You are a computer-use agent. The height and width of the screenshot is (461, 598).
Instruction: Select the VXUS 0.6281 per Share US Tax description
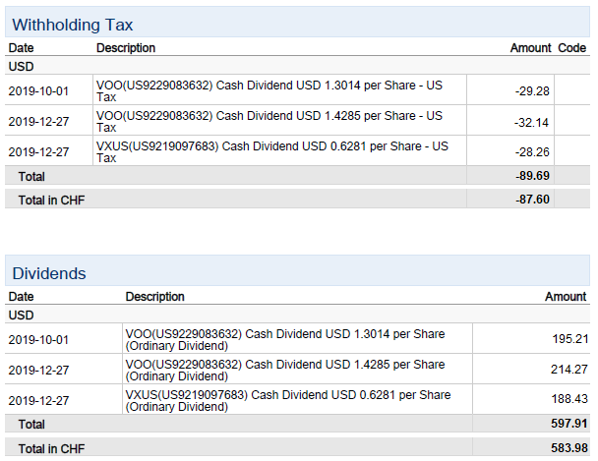tap(272, 151)
